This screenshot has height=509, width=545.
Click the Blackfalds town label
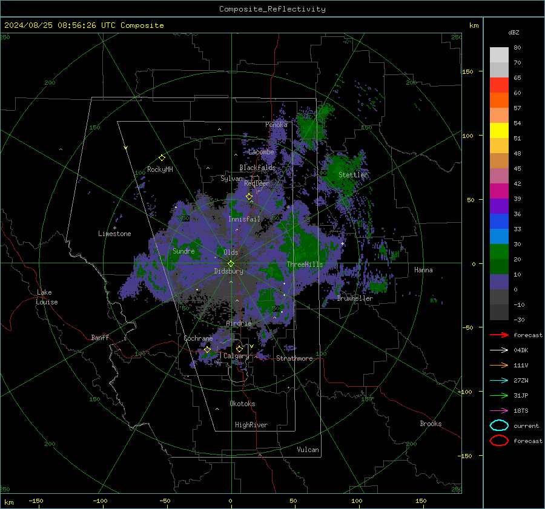pyautogui.click(x=257, y=168)
